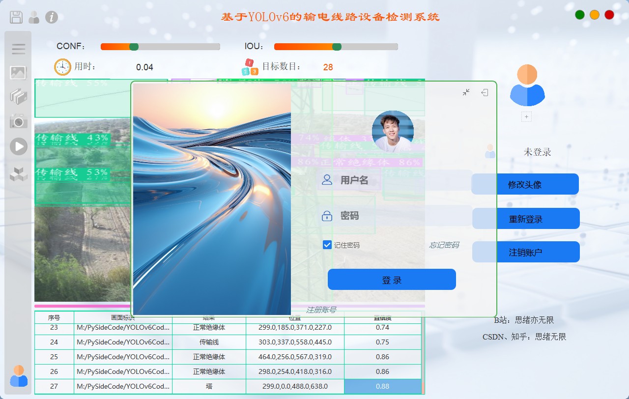629x399 pixels.
Task: Click the wave artwork in login dialog
Action: [212, 199]
